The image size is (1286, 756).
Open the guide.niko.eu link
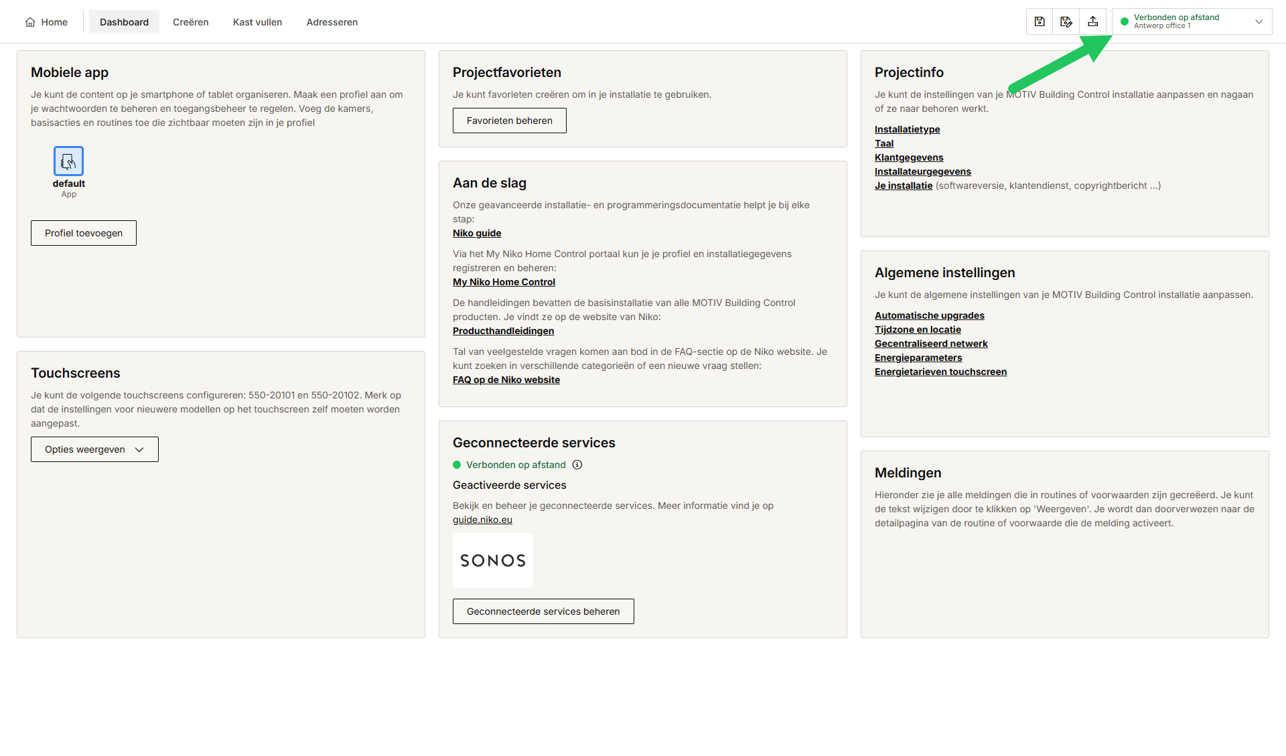pyautogui.click(x=482, y=520)
